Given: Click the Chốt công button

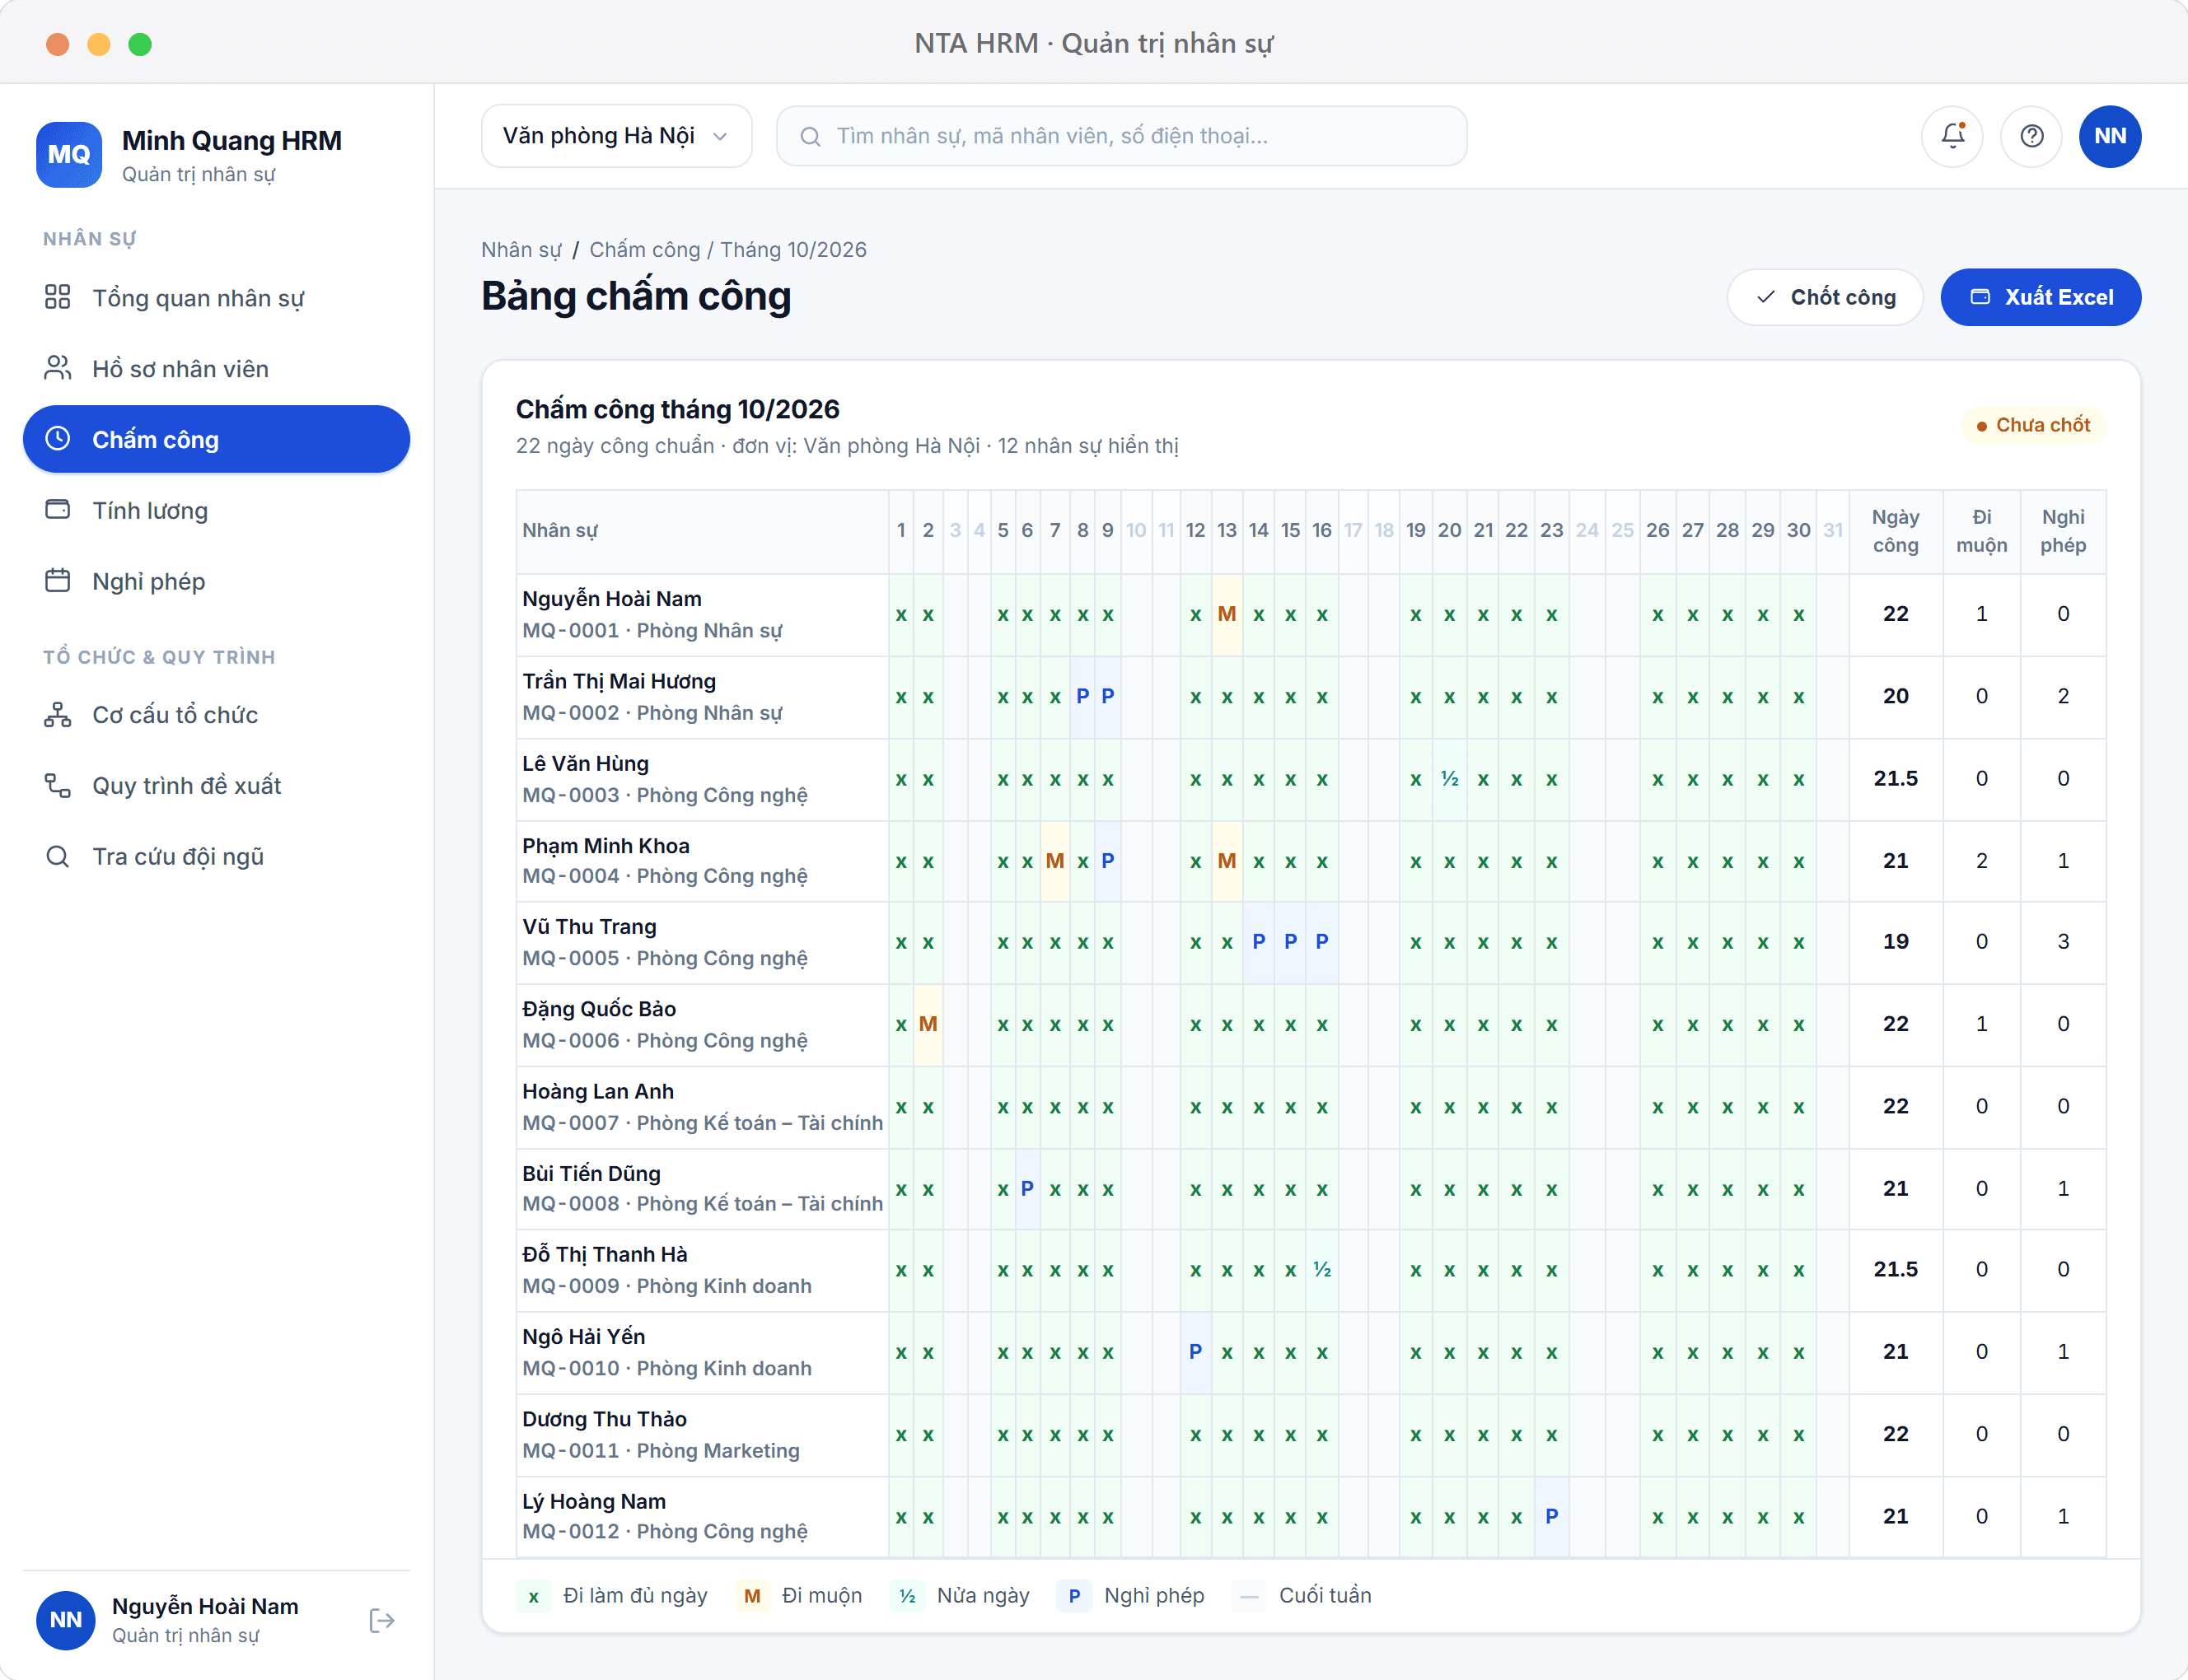Looking at the screenshot, I should click(x=1825, y=297).
